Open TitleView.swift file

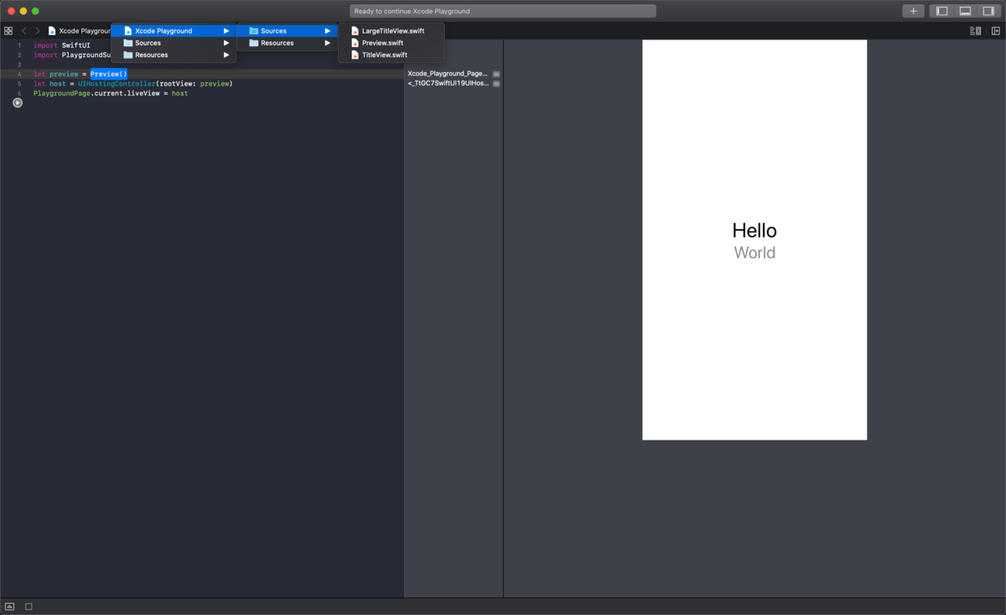click(392, 55)
